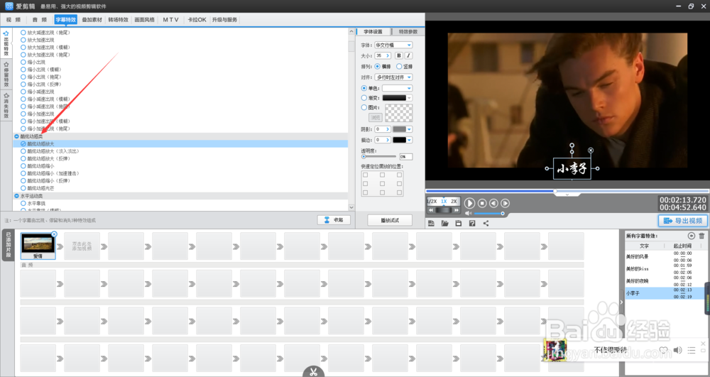This screenshot has height=377, width=710.
Task: Click the open project folder icon
Action: [444, 223]
